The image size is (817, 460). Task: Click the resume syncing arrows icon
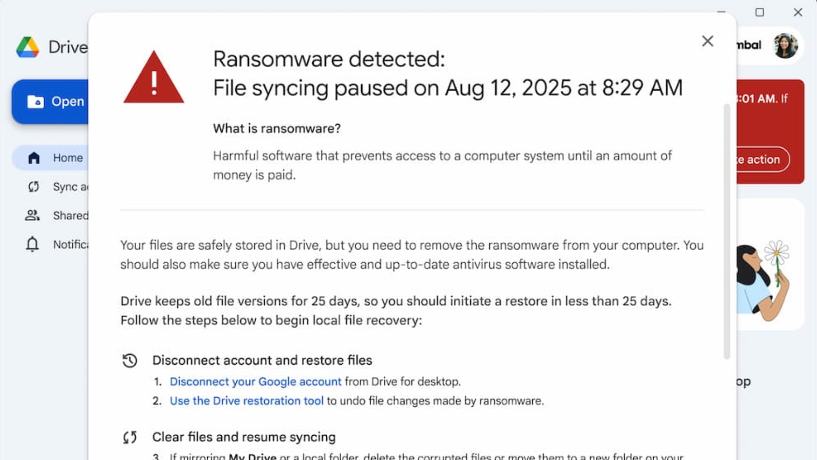pos(130,437)
